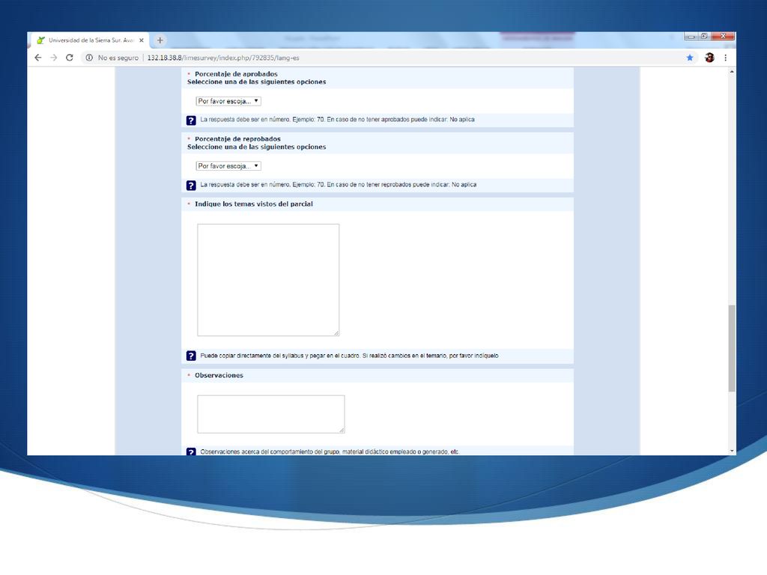The image size is (767, 575).
Task: Click the 'No es seguro' site info icon
Action: (x=89, y=58)
